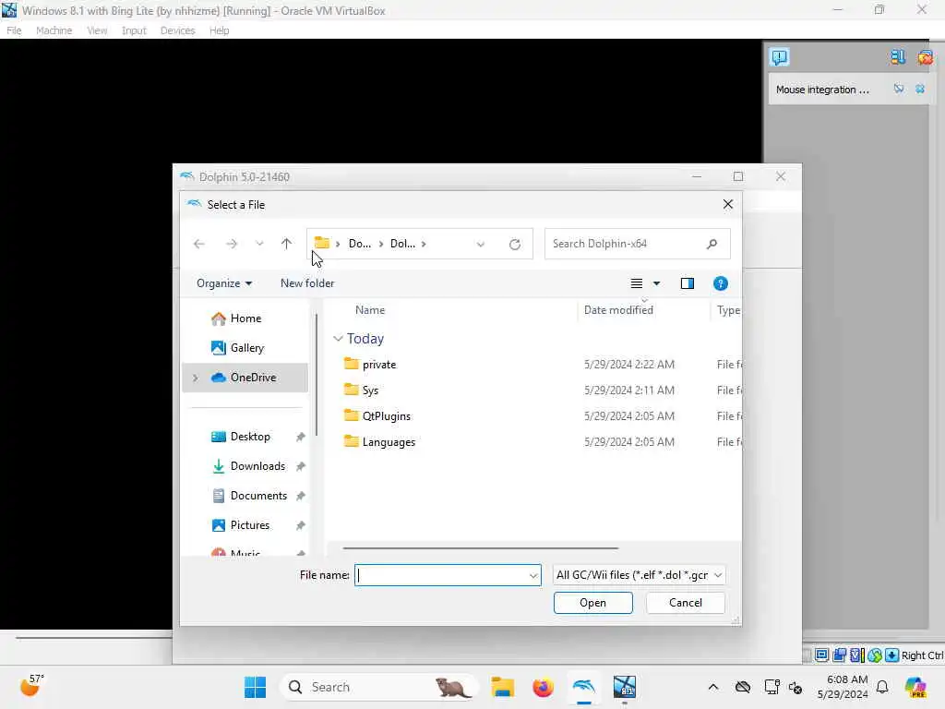Open Desktop quick access item

[245, 437]
